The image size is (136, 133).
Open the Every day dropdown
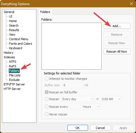coord(78,99)
